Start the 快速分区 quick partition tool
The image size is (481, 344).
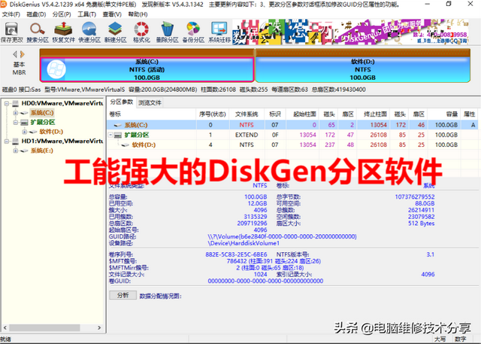coord(89,32)
